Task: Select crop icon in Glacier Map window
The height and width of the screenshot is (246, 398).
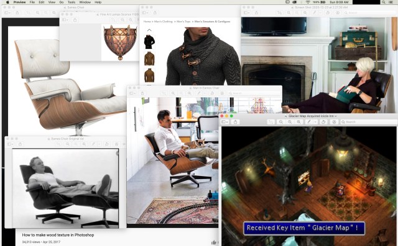Action: point(271,122)
